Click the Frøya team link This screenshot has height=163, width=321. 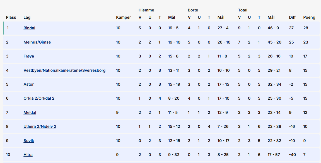pyautogui.click(x=29, y=56)
